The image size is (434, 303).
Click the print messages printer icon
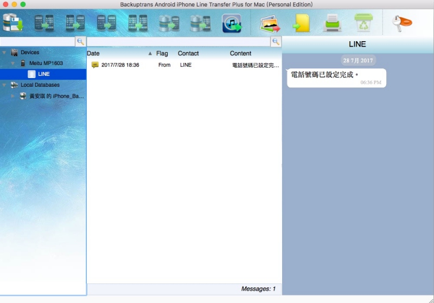click(x=332, y=23)
